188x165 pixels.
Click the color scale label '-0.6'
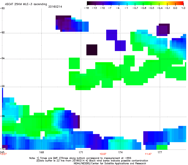(x=143, y=8)
